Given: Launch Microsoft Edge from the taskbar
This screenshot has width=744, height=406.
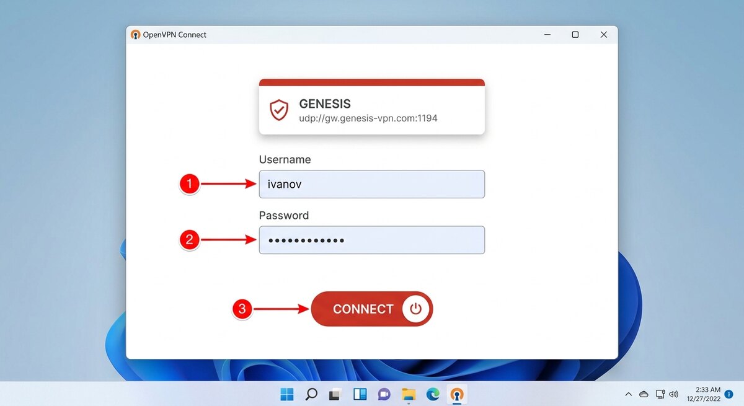Looking at the screenshot, I should tap(433, 394).
